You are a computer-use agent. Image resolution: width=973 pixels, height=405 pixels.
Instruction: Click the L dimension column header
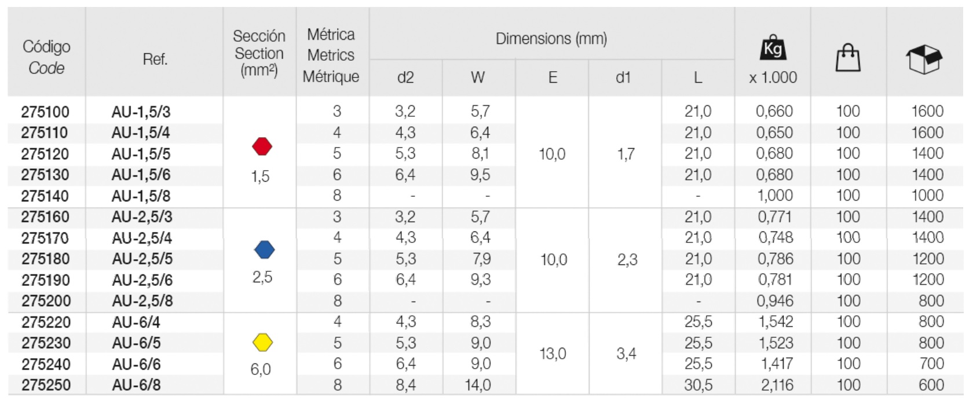tap(697, 78)
